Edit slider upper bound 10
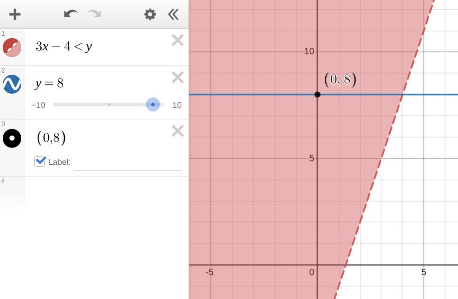 coord(177,105)
